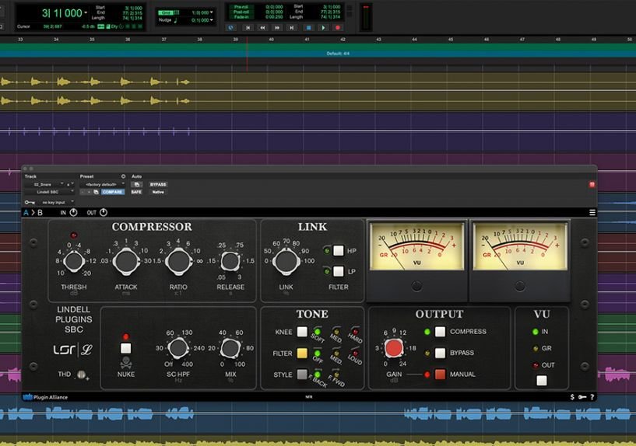This screenshot has height=446, width=636.
Task: Enable the COMPRESS output switch
Action: [441, 332]
